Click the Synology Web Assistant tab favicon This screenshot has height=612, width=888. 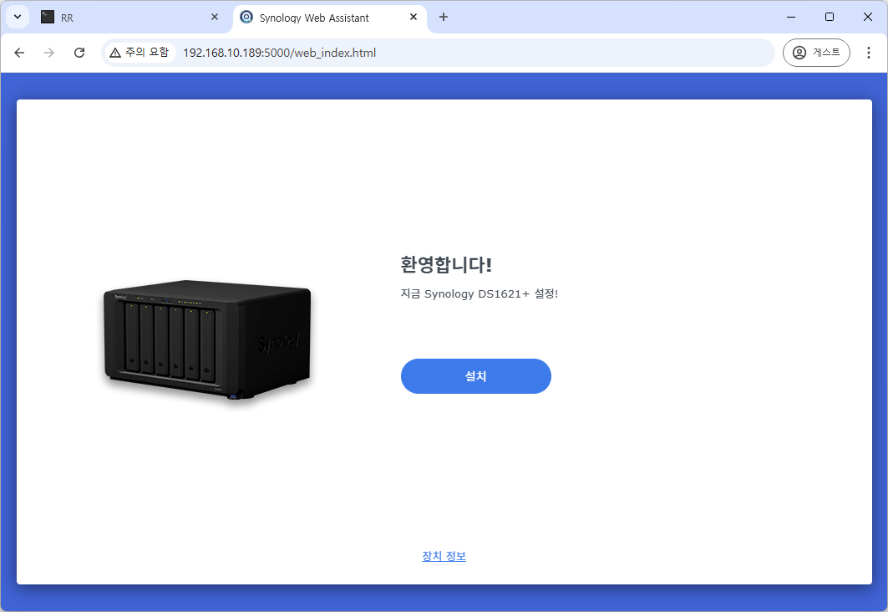246,17
